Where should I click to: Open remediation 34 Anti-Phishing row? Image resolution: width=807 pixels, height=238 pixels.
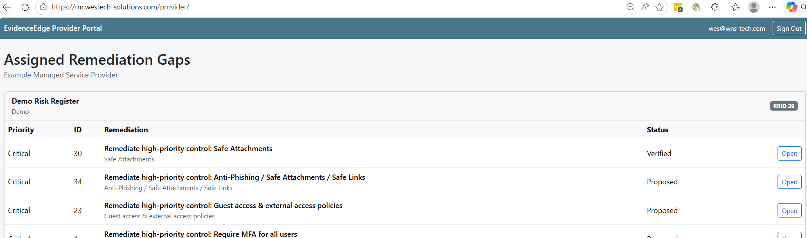tap(789, 182)
